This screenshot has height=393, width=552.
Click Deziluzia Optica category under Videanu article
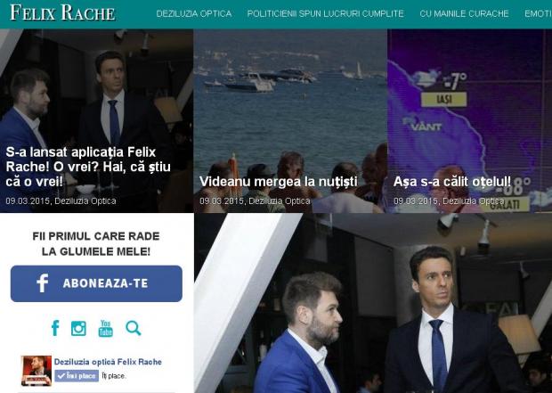(x=280, y=201)
